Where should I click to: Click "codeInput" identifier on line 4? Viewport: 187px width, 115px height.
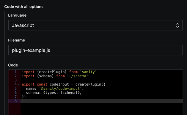(x=59, y=84)
